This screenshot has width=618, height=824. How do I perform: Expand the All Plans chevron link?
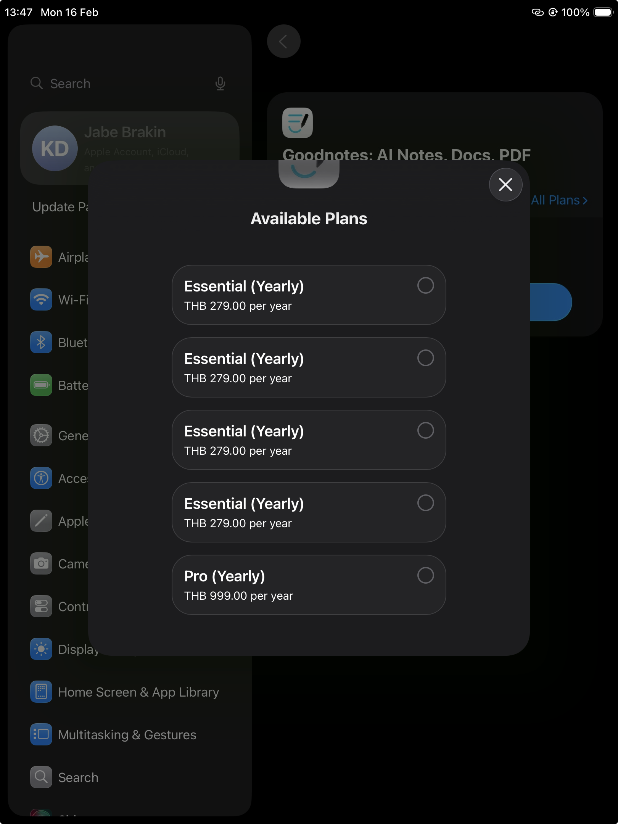559,200
